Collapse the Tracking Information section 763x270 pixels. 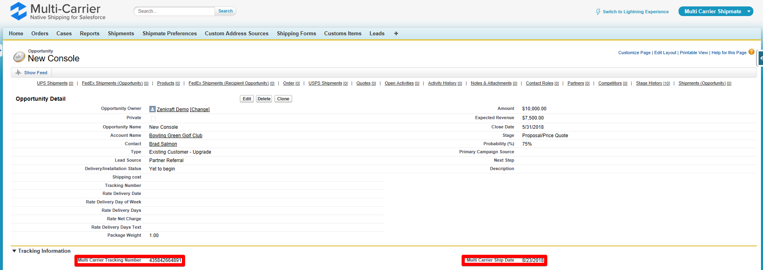click(x=14, y=251)
